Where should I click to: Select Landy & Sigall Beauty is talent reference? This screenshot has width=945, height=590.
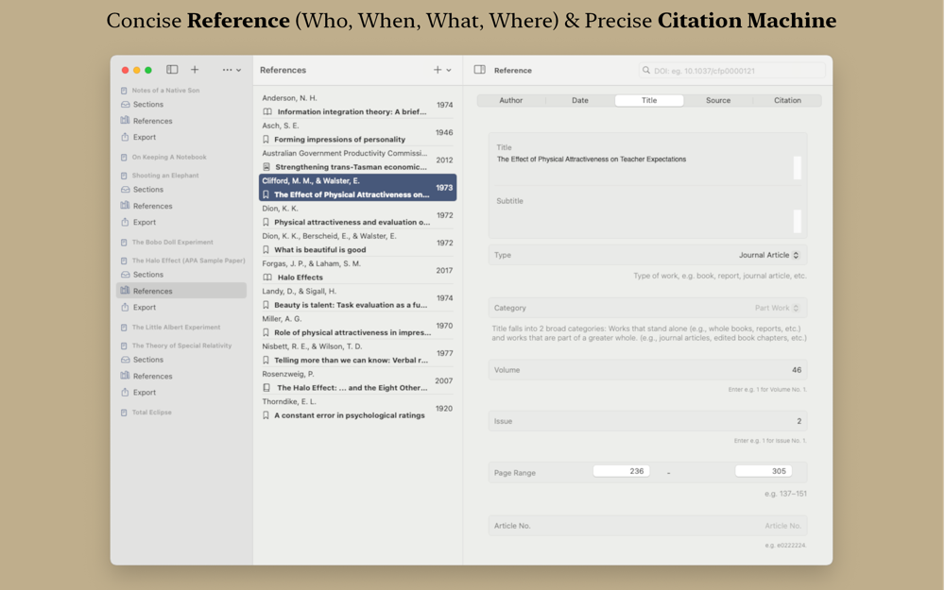pos(357,298)
